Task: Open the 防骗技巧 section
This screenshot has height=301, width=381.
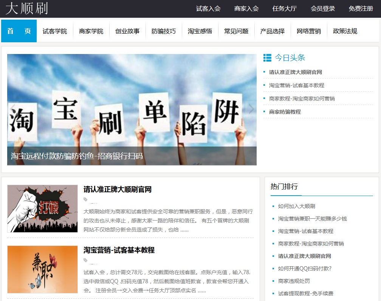Action: tap(164, 31)
